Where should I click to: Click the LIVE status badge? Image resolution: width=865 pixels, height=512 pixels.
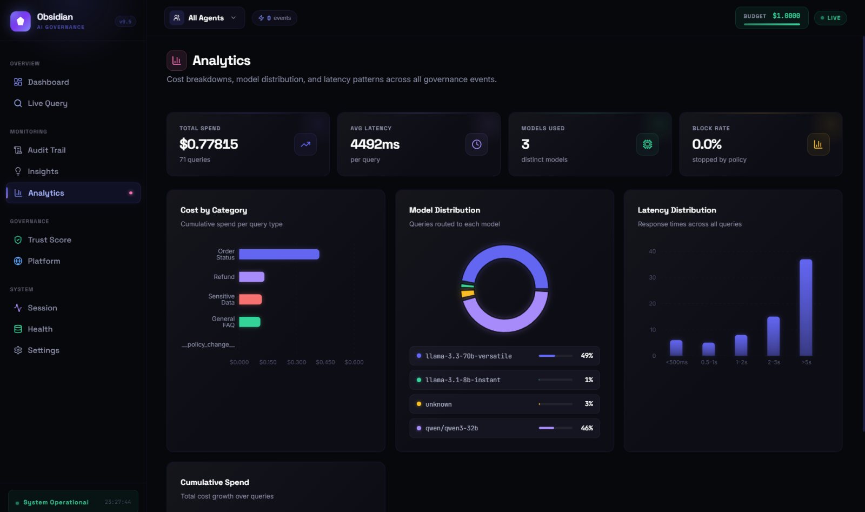pyautogui.click(x=830, y=18)
